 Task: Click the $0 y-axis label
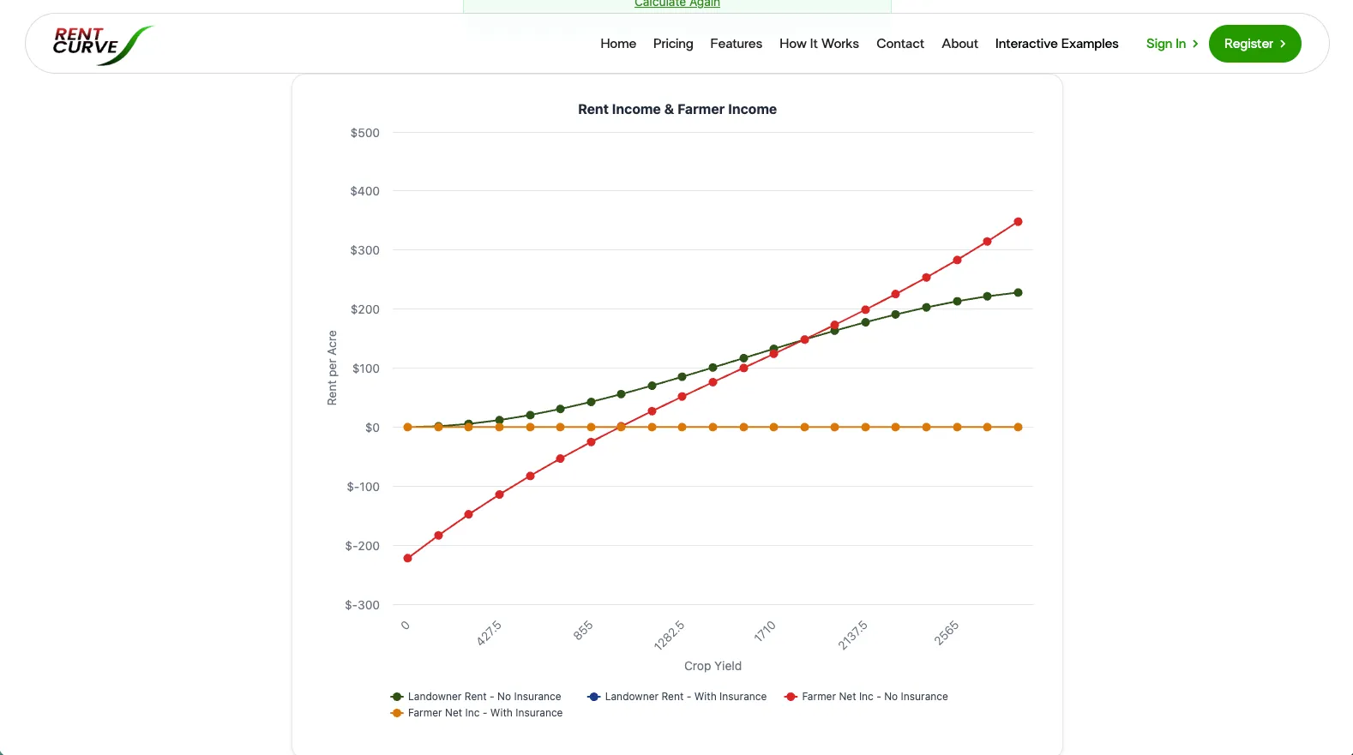(372, 428)
